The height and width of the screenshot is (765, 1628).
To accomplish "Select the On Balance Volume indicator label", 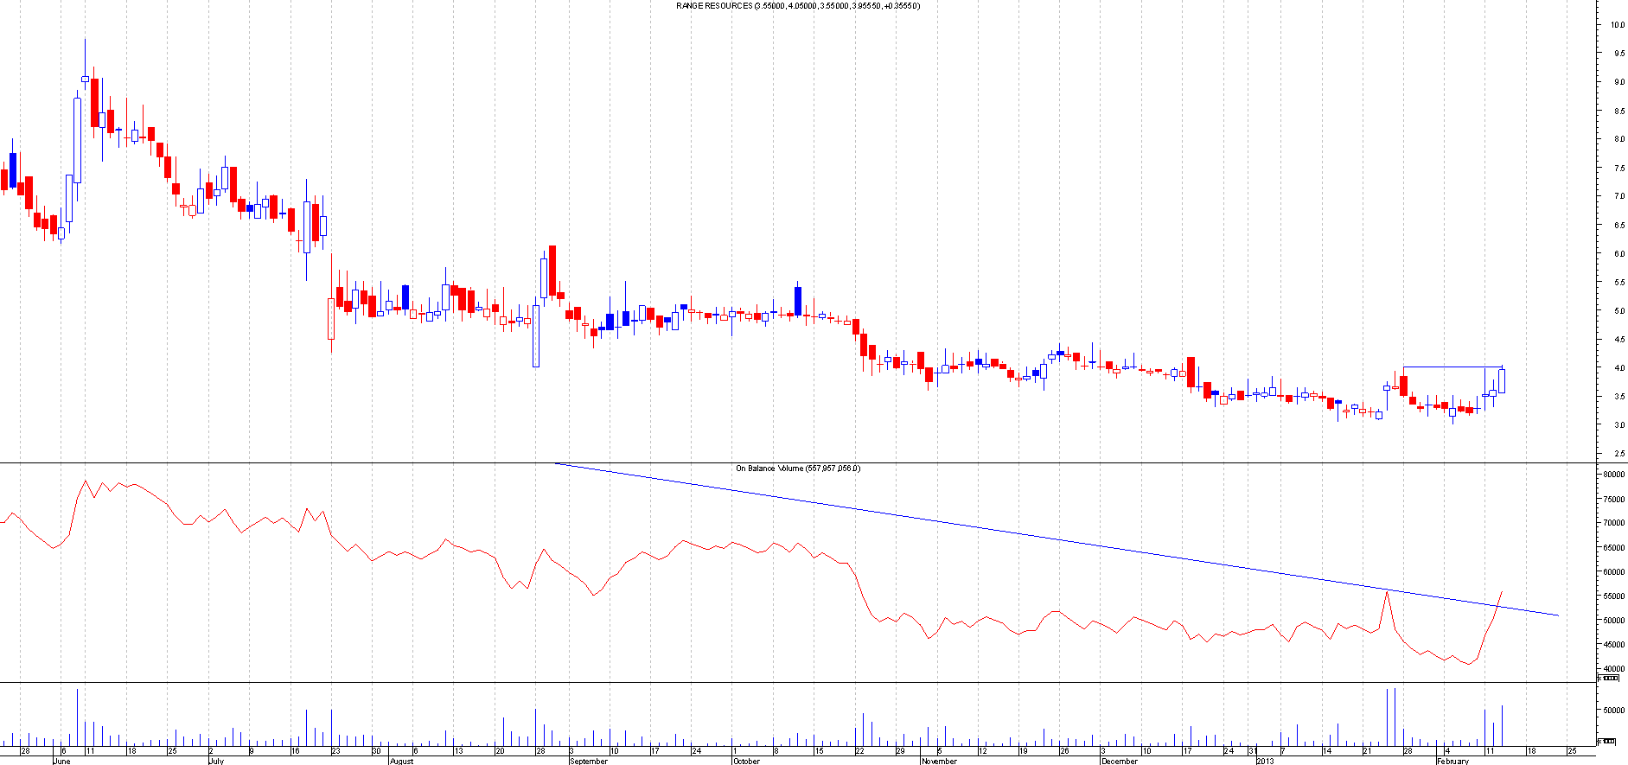I will (797, 469).
